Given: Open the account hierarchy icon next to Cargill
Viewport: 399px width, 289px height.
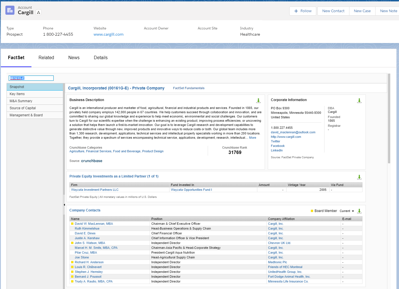Looking at the screenshot, I should tap(39, 12).
